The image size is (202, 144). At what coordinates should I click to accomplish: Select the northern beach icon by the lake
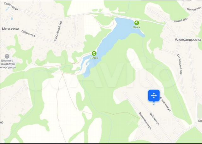137,23
